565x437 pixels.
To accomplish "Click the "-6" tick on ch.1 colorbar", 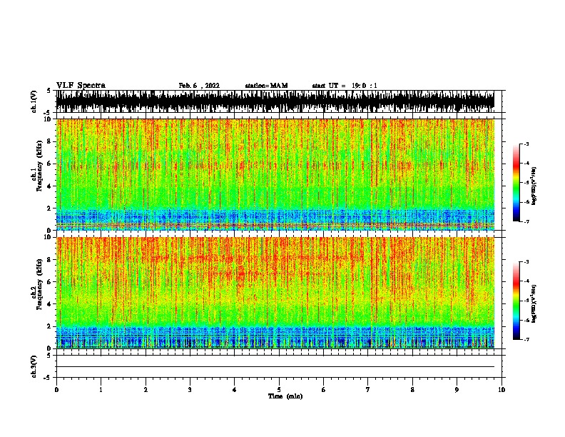I will [x=526, y=202].
